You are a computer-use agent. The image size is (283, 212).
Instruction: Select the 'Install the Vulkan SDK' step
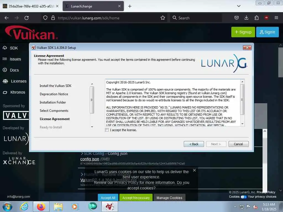[x=56, y=86]
